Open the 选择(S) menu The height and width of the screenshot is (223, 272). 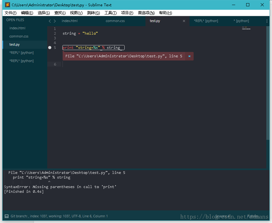click(x=43, y=13)
